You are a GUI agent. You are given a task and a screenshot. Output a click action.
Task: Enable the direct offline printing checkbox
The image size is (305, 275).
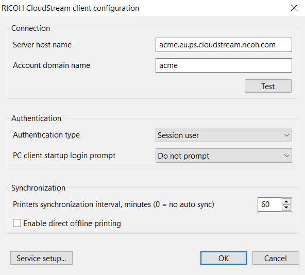point(17,223)
